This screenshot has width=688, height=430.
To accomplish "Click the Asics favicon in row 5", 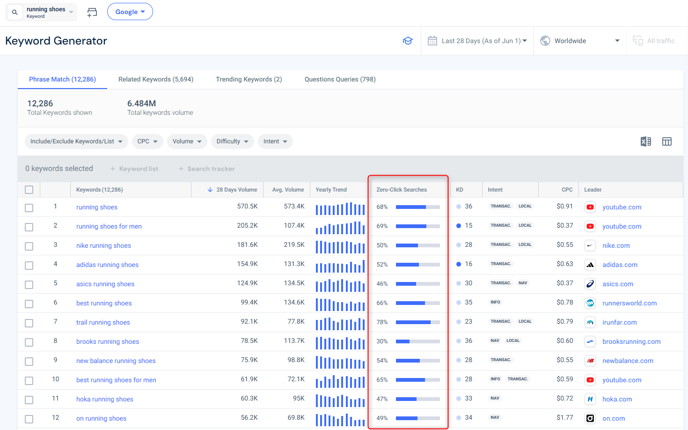I will pyautogui.click(x=590, y=284).
